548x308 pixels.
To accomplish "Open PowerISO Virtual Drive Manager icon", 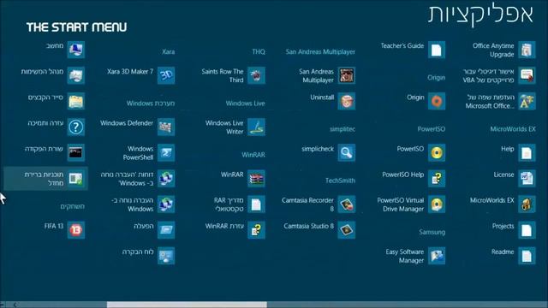I will point(437,204).
